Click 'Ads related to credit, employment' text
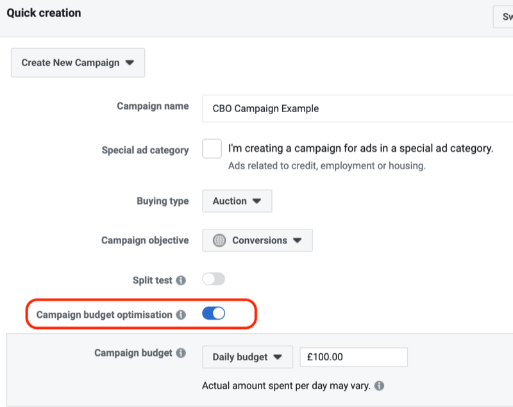Viewport: 513px width, 407px height. coord(327,165)
